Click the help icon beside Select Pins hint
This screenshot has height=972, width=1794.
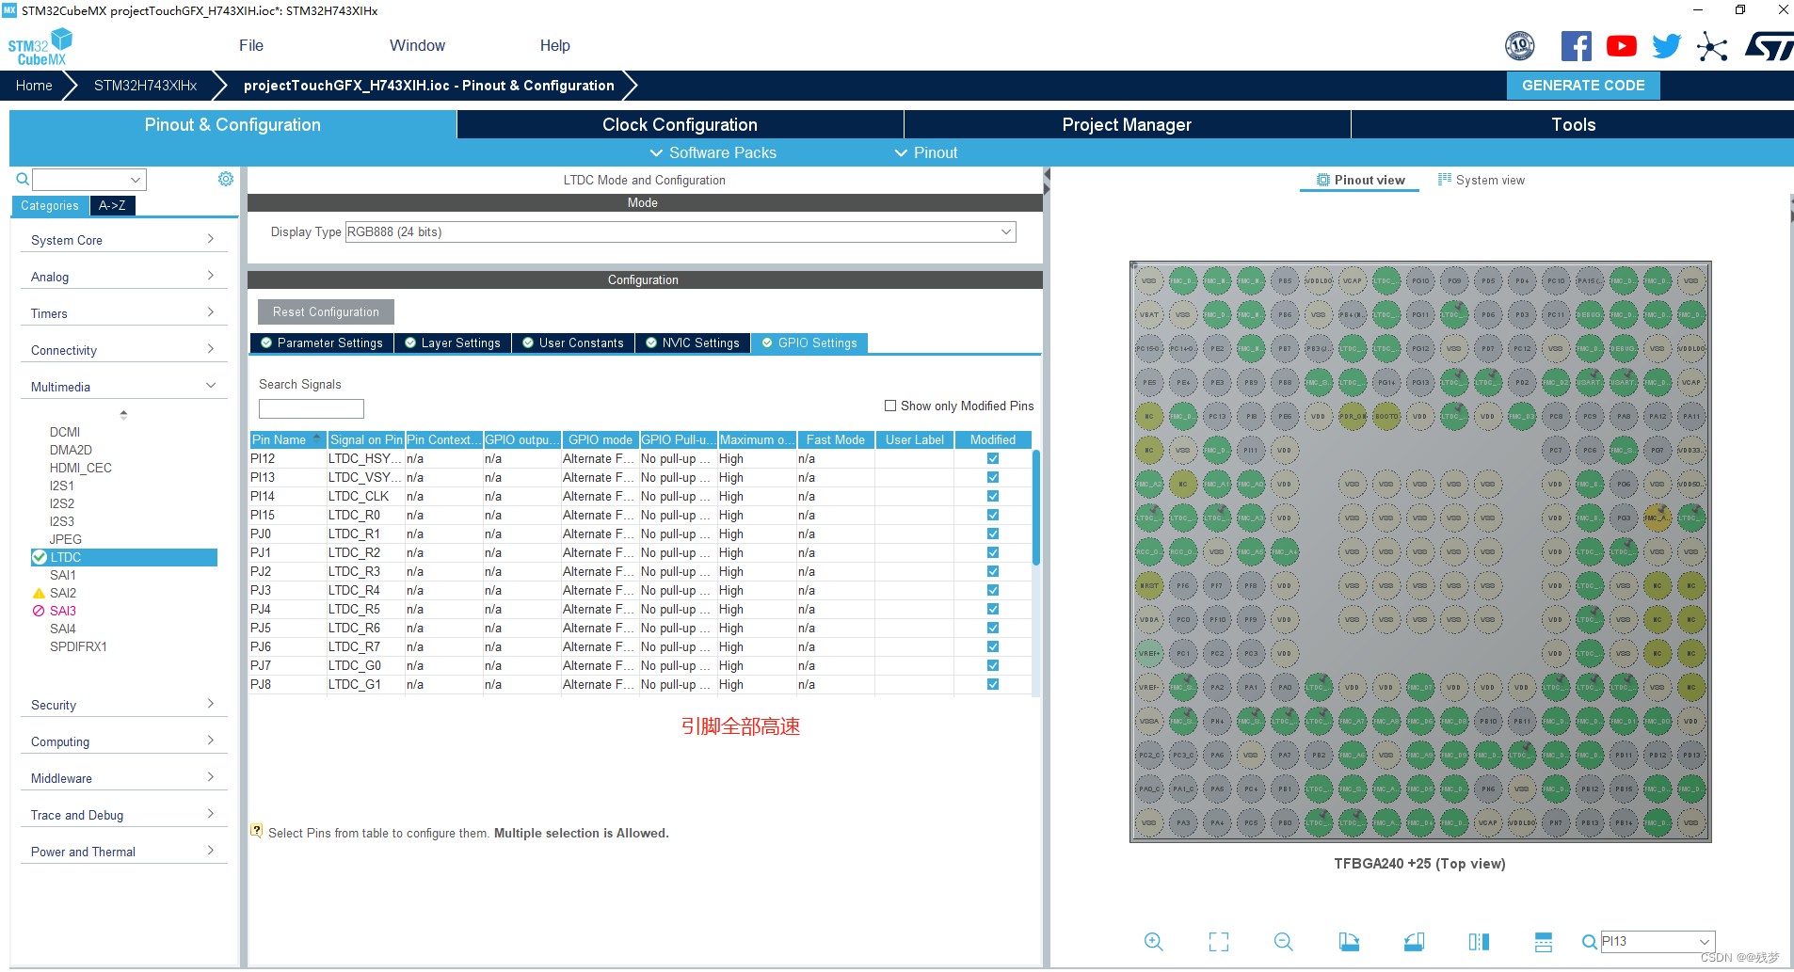(x=256, y=832)
